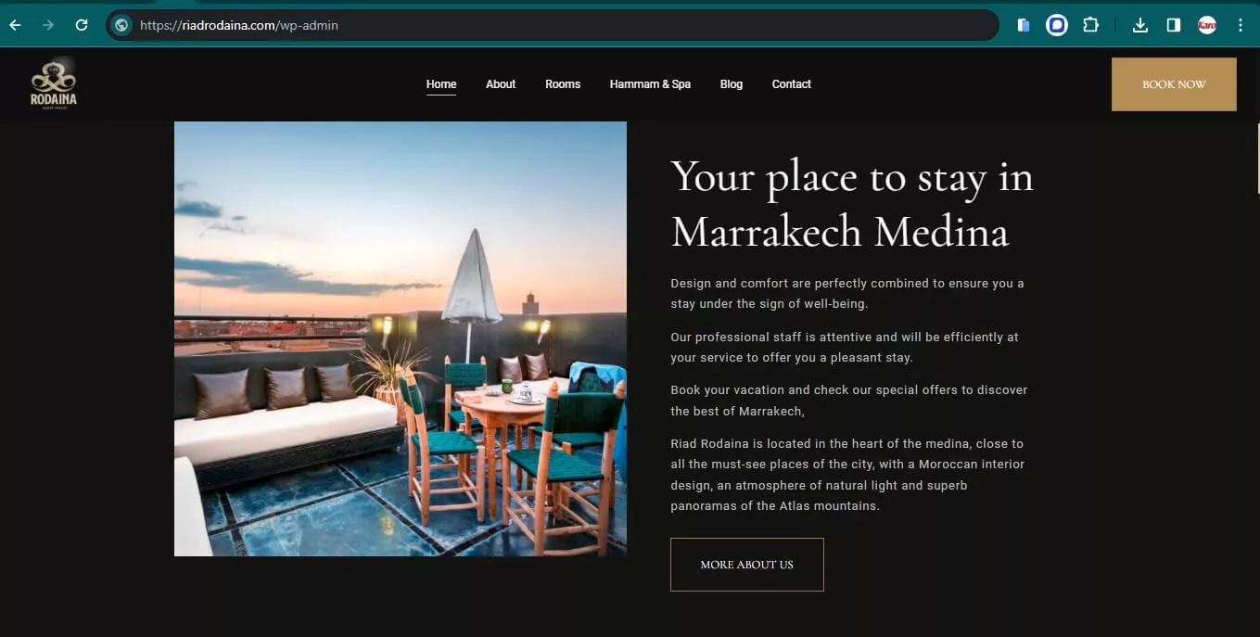The width and height of the screenshot is (1260, 637).
Task: Go back with the browser back arrow
Action: 15,25
